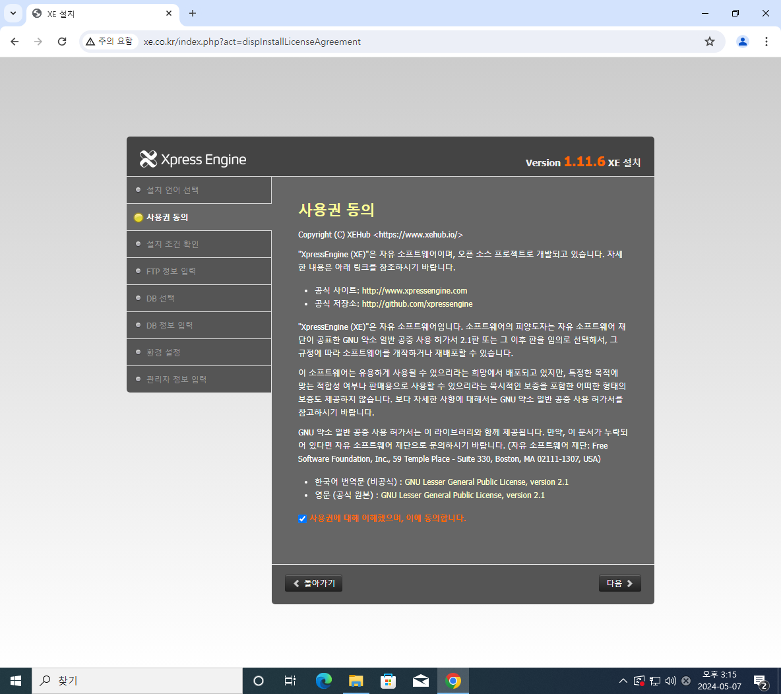The width and height of the screenshot is (781, 694).
Task: Click the Version 1.11.6 text
Action: point(565,162)
